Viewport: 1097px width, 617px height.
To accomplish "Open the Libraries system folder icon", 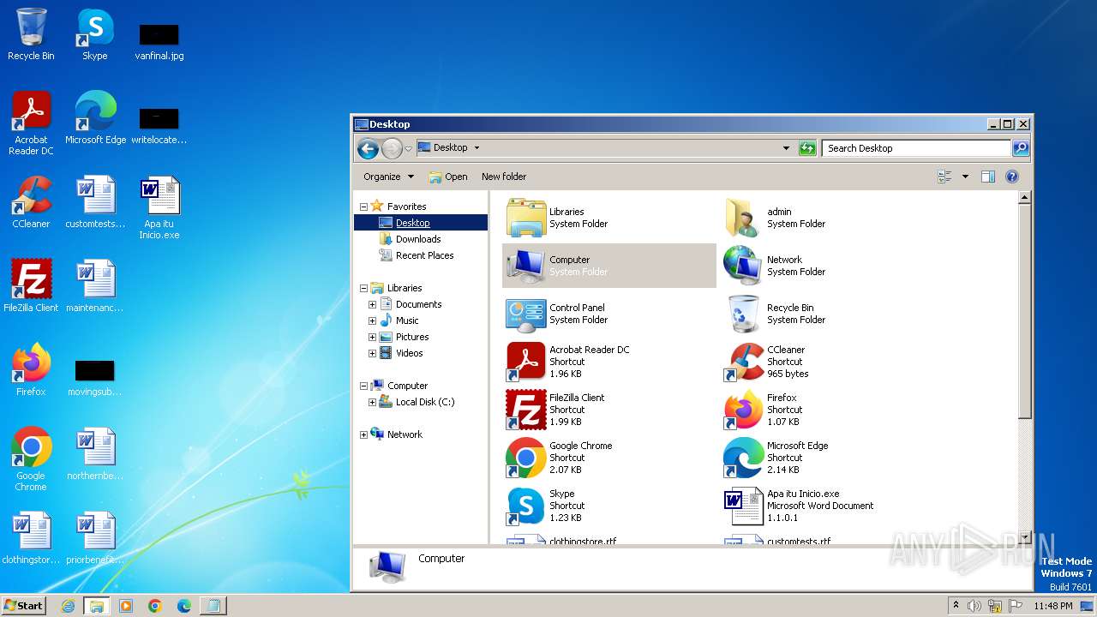I will coord(526,218).
